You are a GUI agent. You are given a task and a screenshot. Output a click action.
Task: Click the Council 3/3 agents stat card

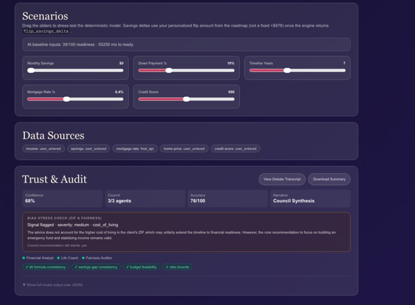145,199
